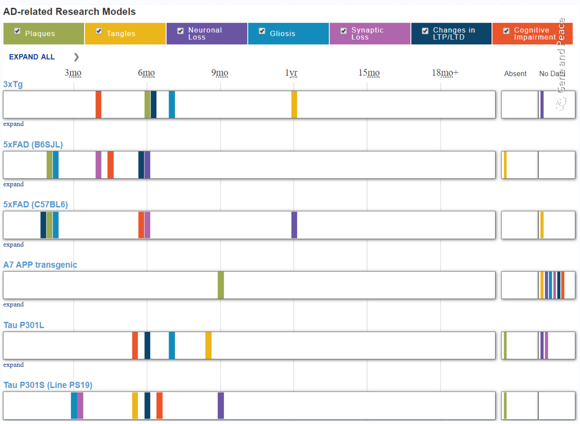Click the 9mo timeline label
Viewport: 580px width, 424px height.
[x=220, y=73]
